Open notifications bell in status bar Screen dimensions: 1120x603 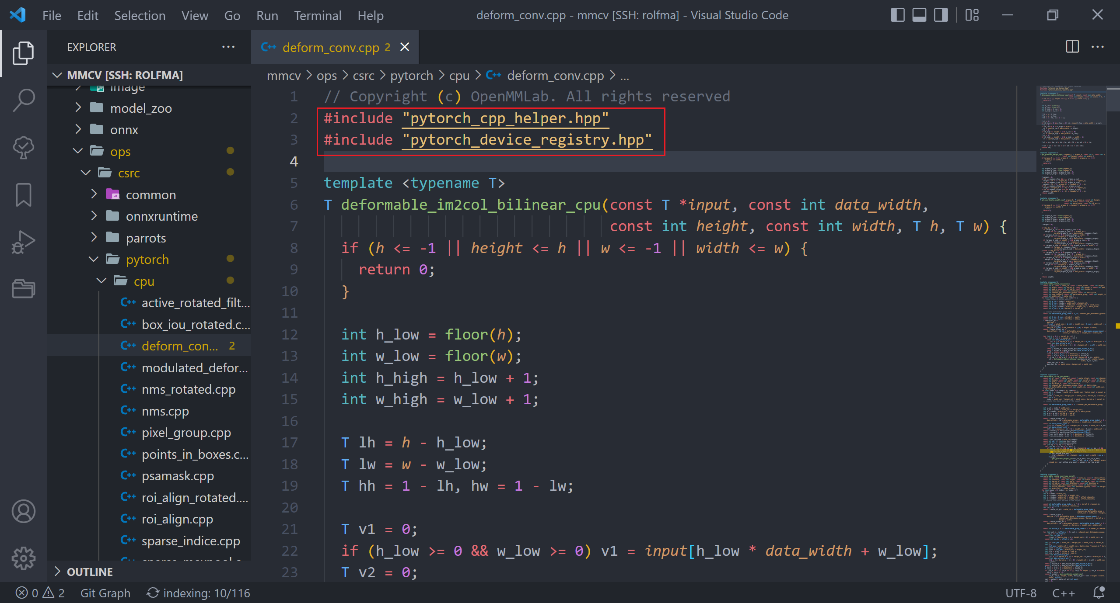tap(1099, 593)
